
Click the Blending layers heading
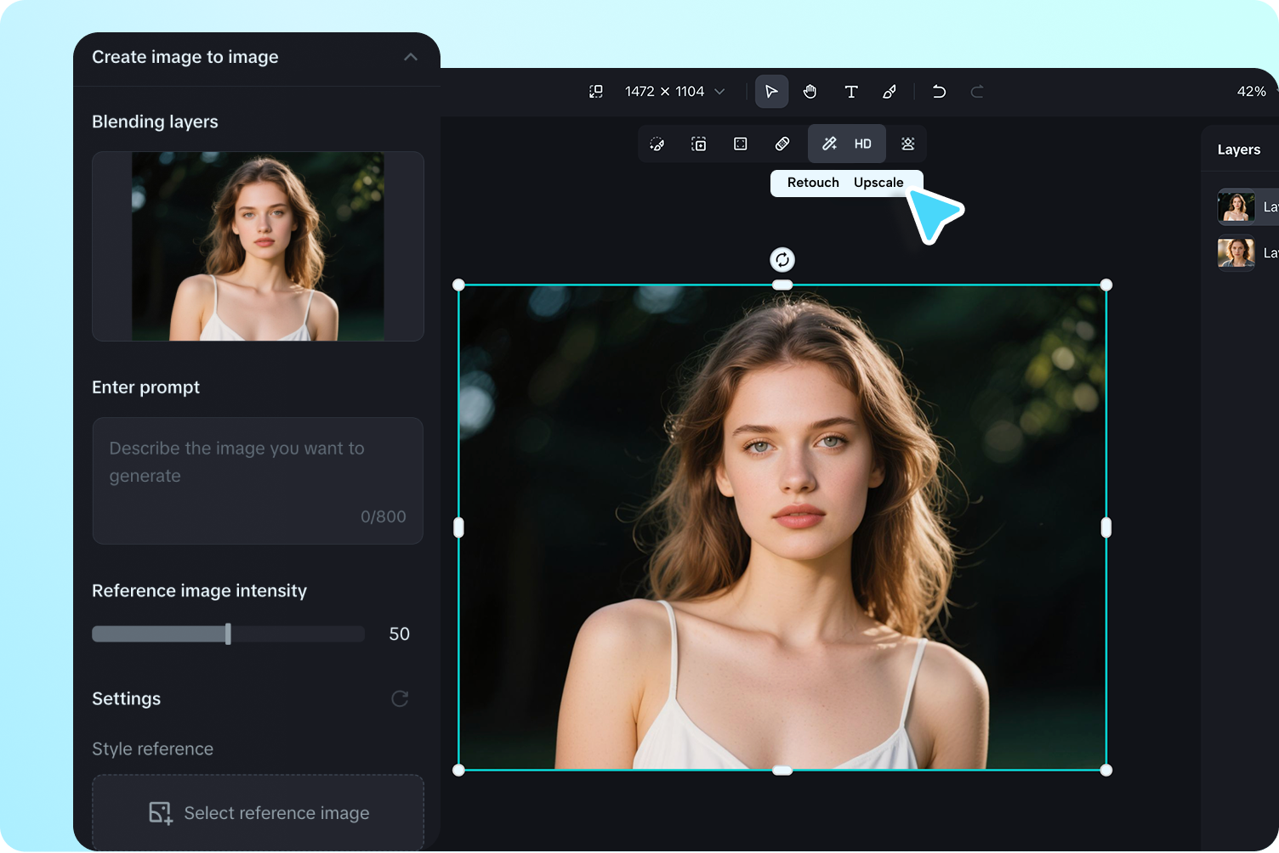point(155,121)
